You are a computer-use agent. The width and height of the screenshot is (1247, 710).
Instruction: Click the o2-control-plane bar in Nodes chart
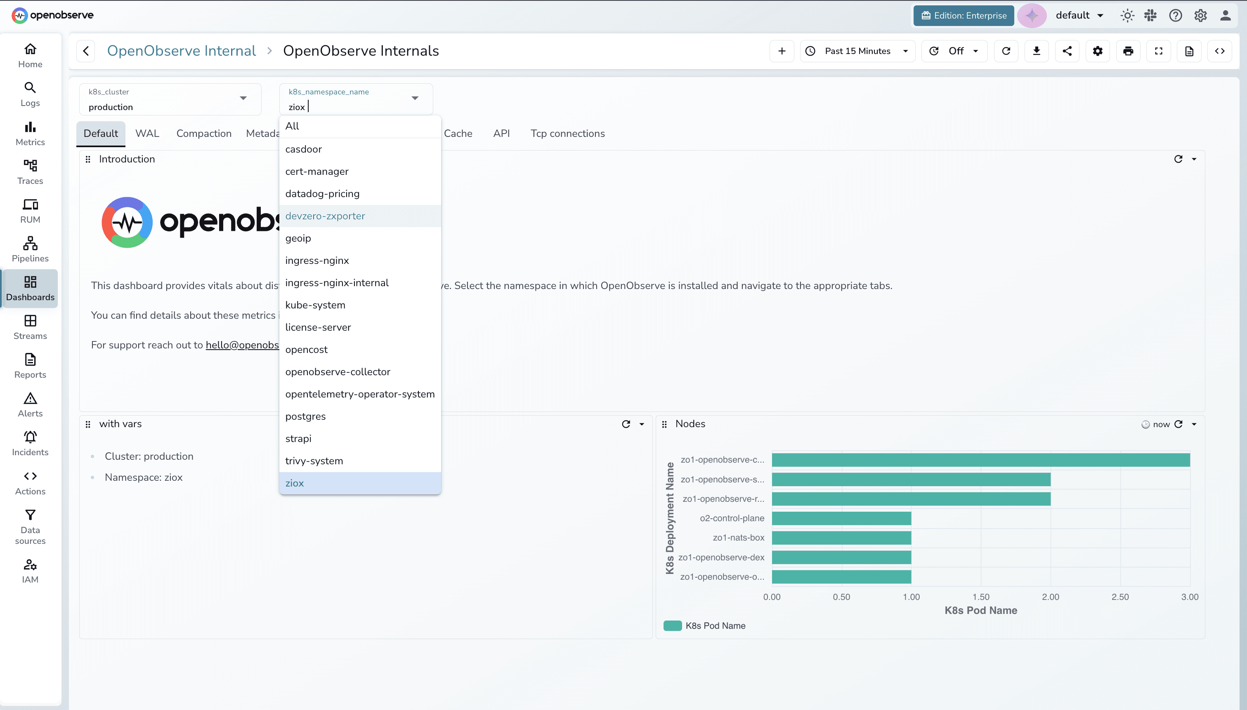pyautogui.click(x=841, y=518)
